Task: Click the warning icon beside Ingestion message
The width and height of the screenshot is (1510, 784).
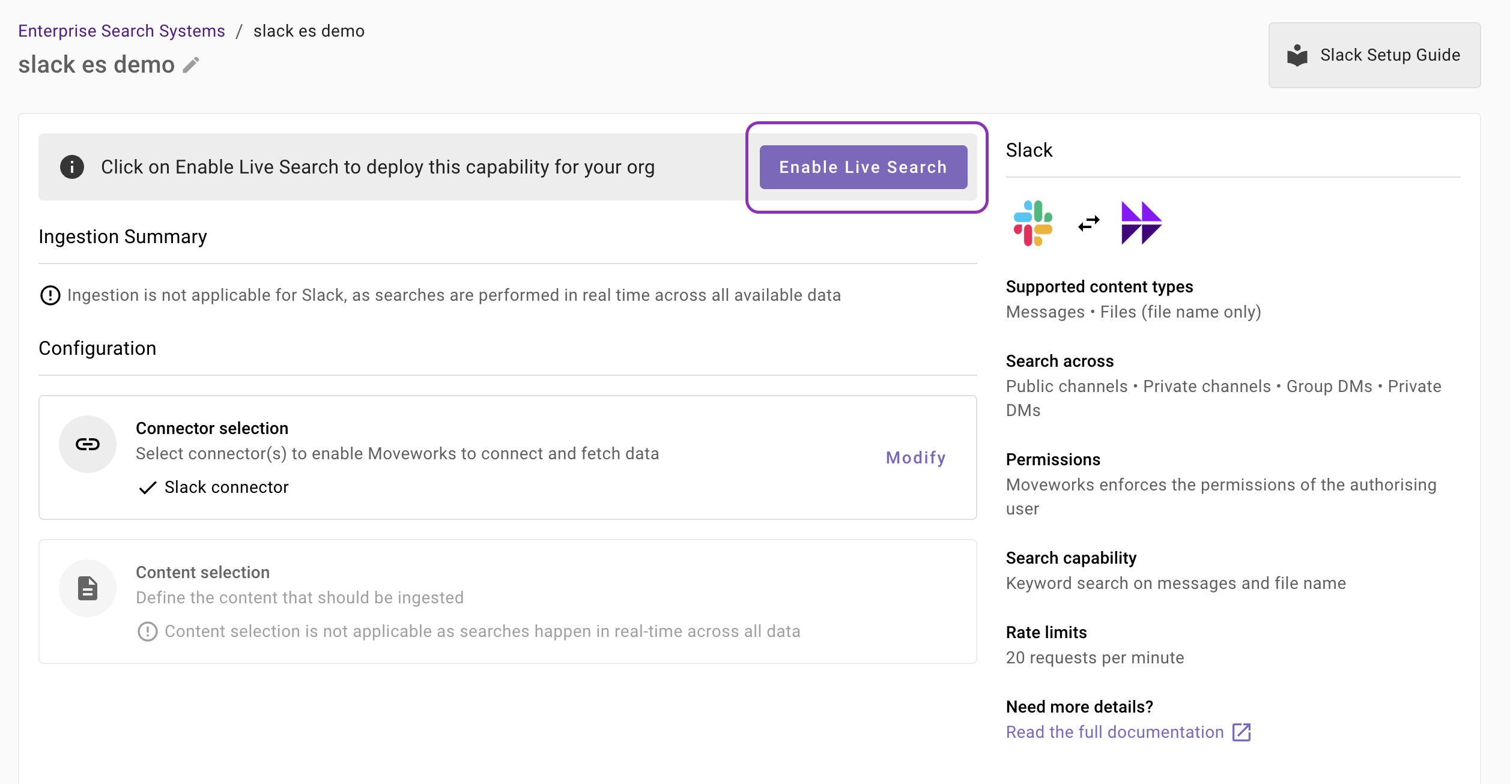Action: click(50, 295)
